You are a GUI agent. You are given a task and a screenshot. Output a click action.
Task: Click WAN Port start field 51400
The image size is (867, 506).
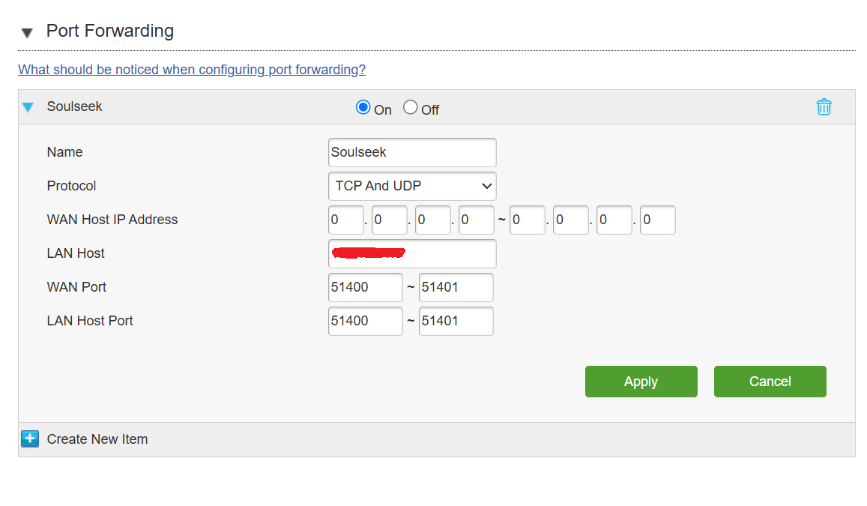click(x=365, y=288)
